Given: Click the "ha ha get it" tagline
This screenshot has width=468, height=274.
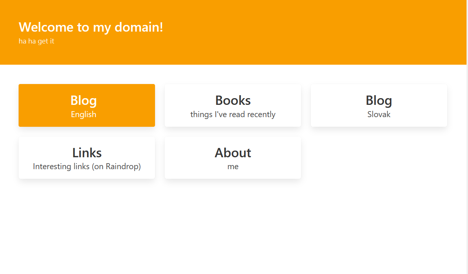Looking at the screenshot, I should (36, 41).
